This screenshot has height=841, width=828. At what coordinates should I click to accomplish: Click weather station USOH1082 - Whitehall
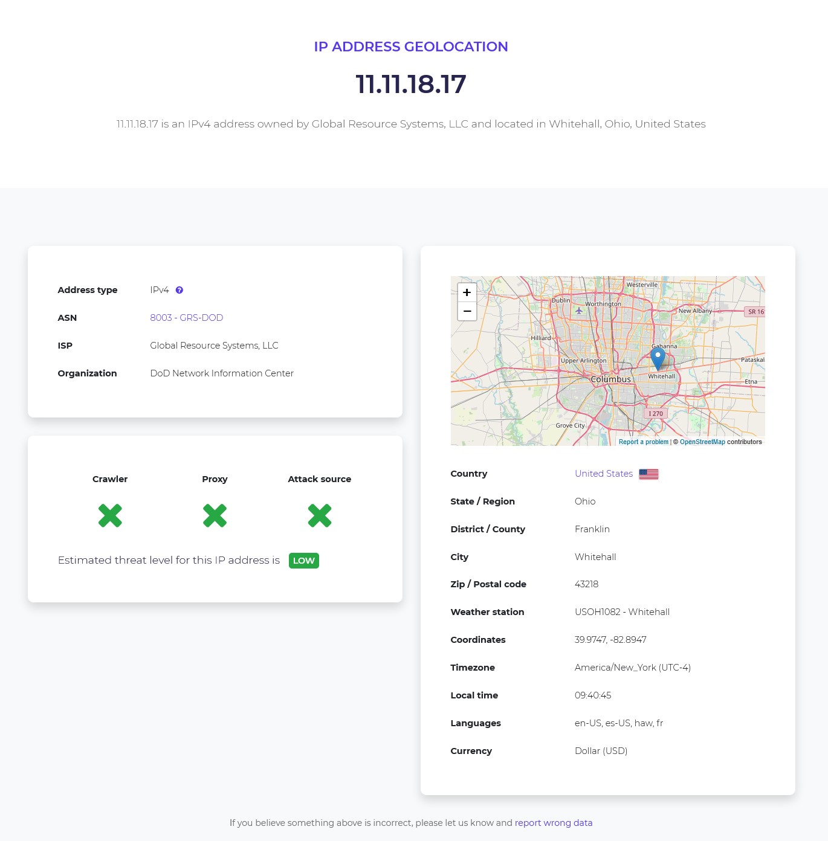(622, 612)
